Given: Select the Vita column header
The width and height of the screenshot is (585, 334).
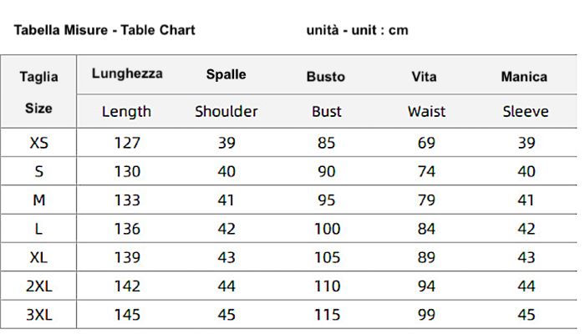Looking at the screenshot, I should tap(425, 77).
